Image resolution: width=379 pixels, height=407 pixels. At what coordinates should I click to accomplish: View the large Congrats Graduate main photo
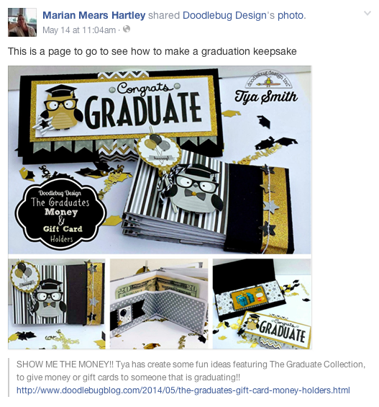160,160
